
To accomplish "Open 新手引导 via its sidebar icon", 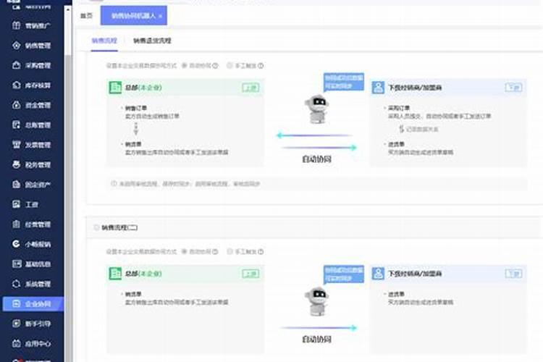I will click(x=16, y=324).
